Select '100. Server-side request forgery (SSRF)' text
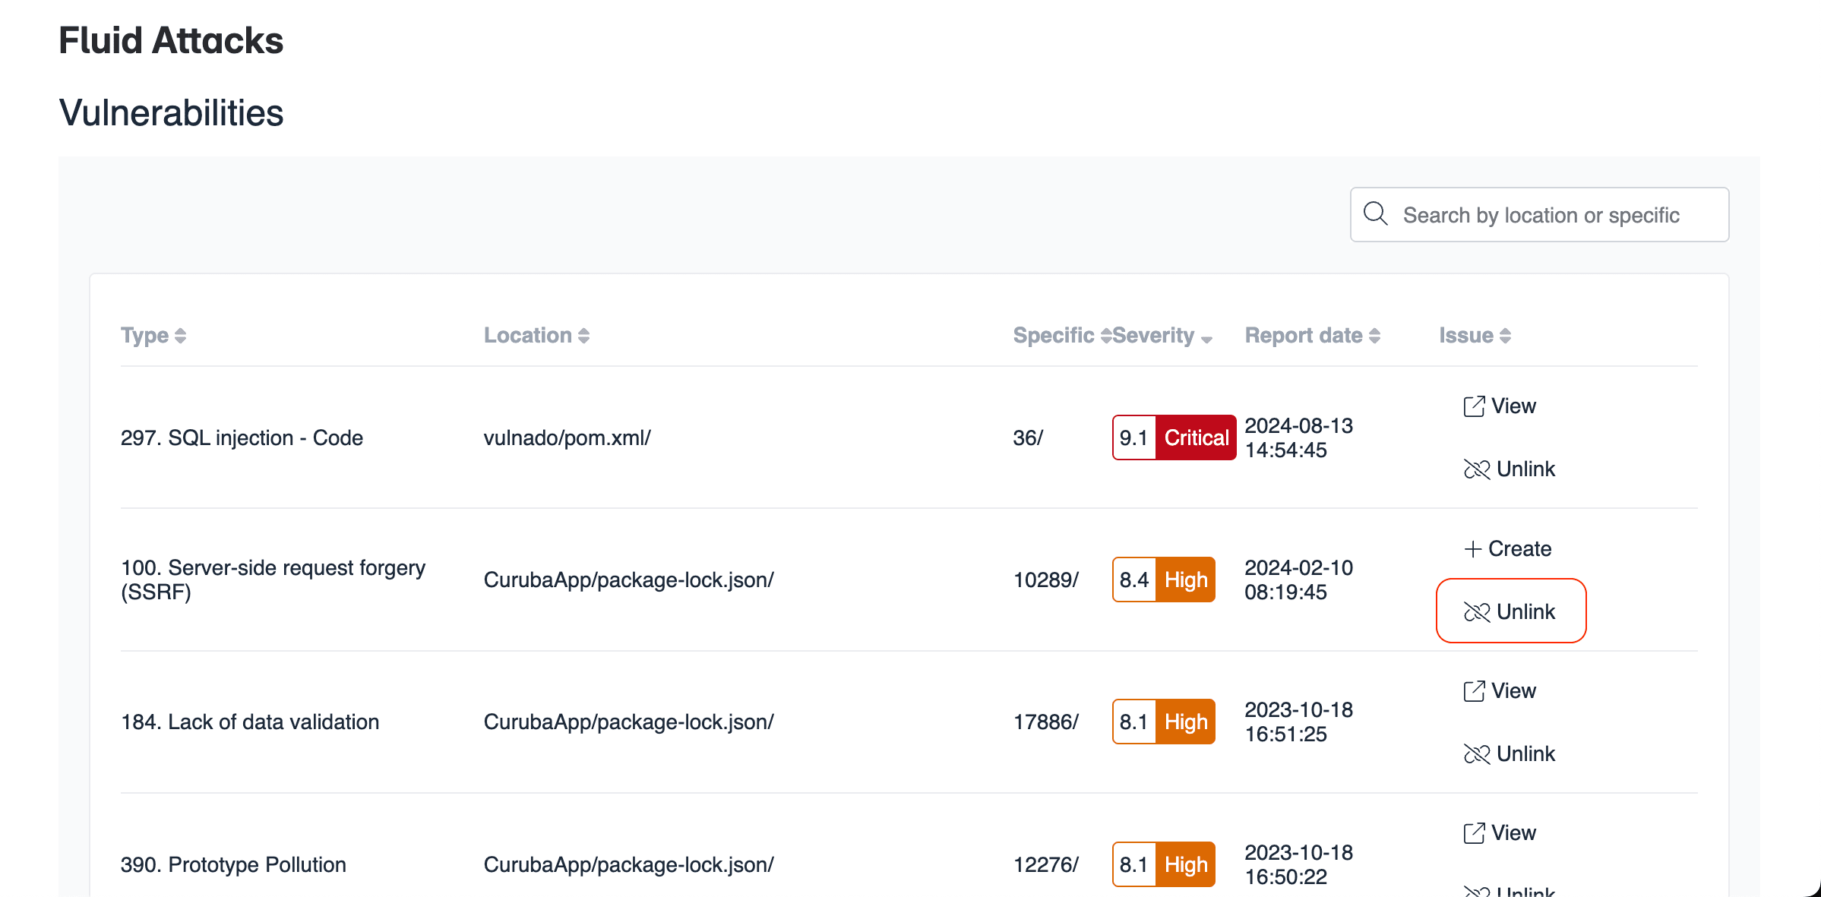 273,580
